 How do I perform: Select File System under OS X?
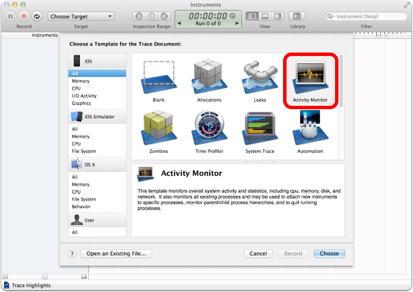(83, 199)
